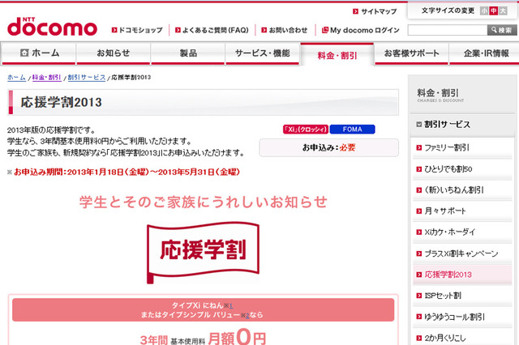Open プラスXi割キャンペーン sidebar link
Image resolution: width=519 pixels, height=345 pixels.
coord(461,253)
